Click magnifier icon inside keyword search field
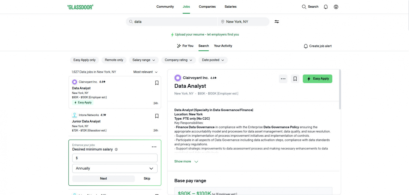Viewport: 409px width, 195px height. [131, 22]
